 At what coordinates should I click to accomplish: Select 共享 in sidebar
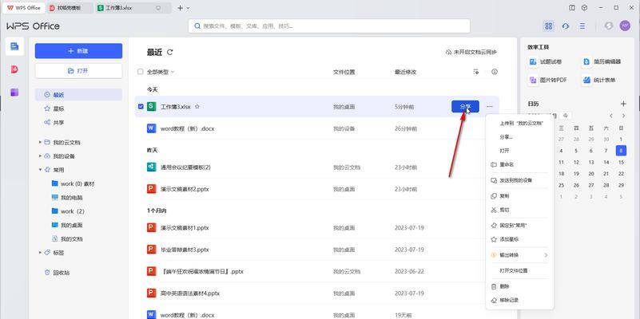78,122
